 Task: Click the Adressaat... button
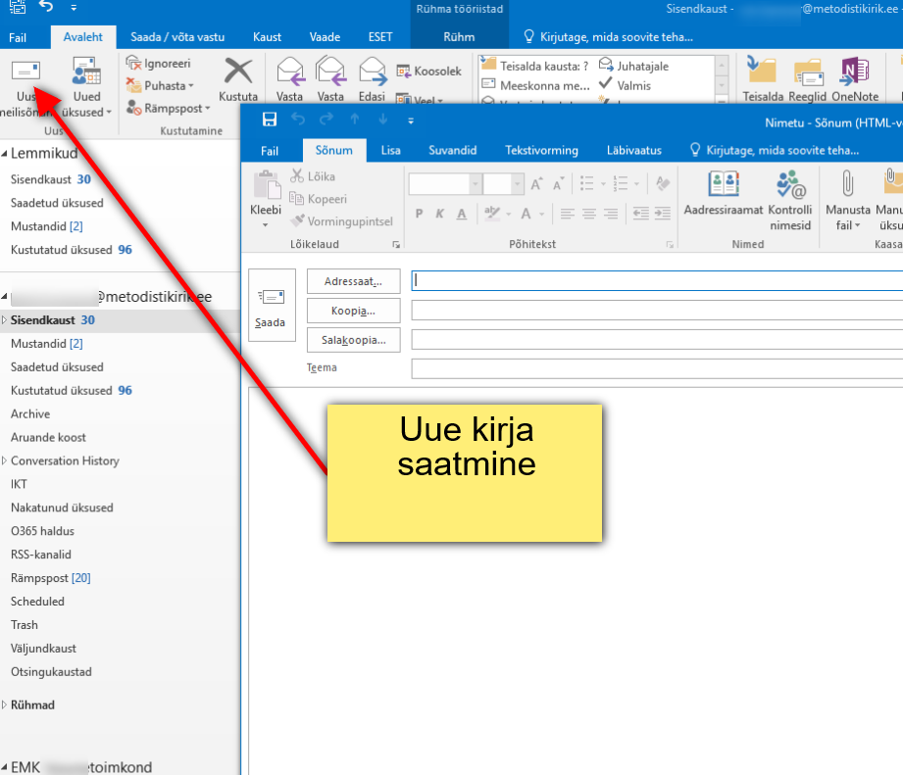(x=353, y=281)
